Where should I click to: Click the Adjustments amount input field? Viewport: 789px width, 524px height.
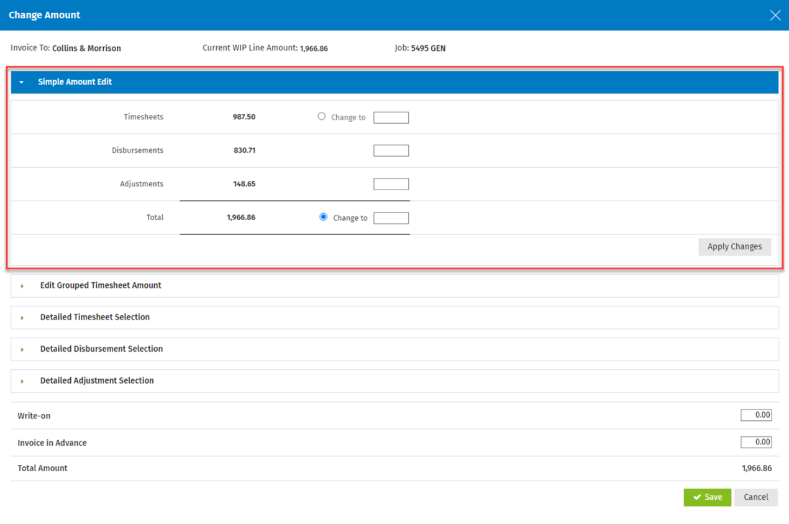[391, 184]
